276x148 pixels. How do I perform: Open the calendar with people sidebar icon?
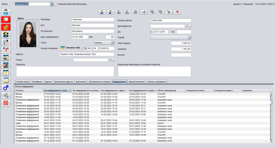click(6, 58)
